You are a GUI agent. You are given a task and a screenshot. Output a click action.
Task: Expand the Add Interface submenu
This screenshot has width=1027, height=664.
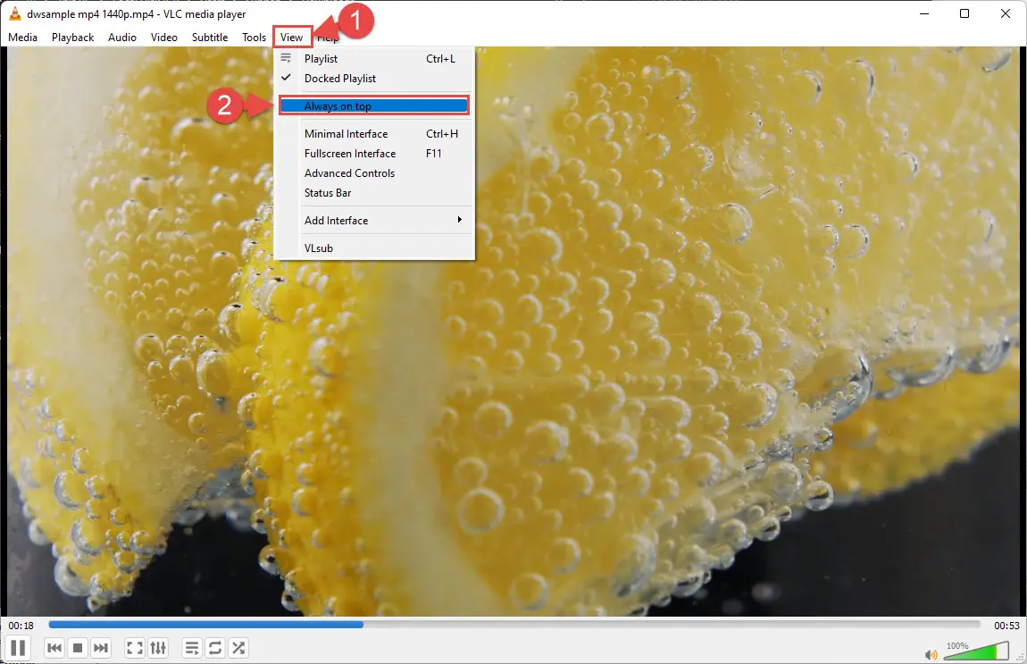point(373,220)
